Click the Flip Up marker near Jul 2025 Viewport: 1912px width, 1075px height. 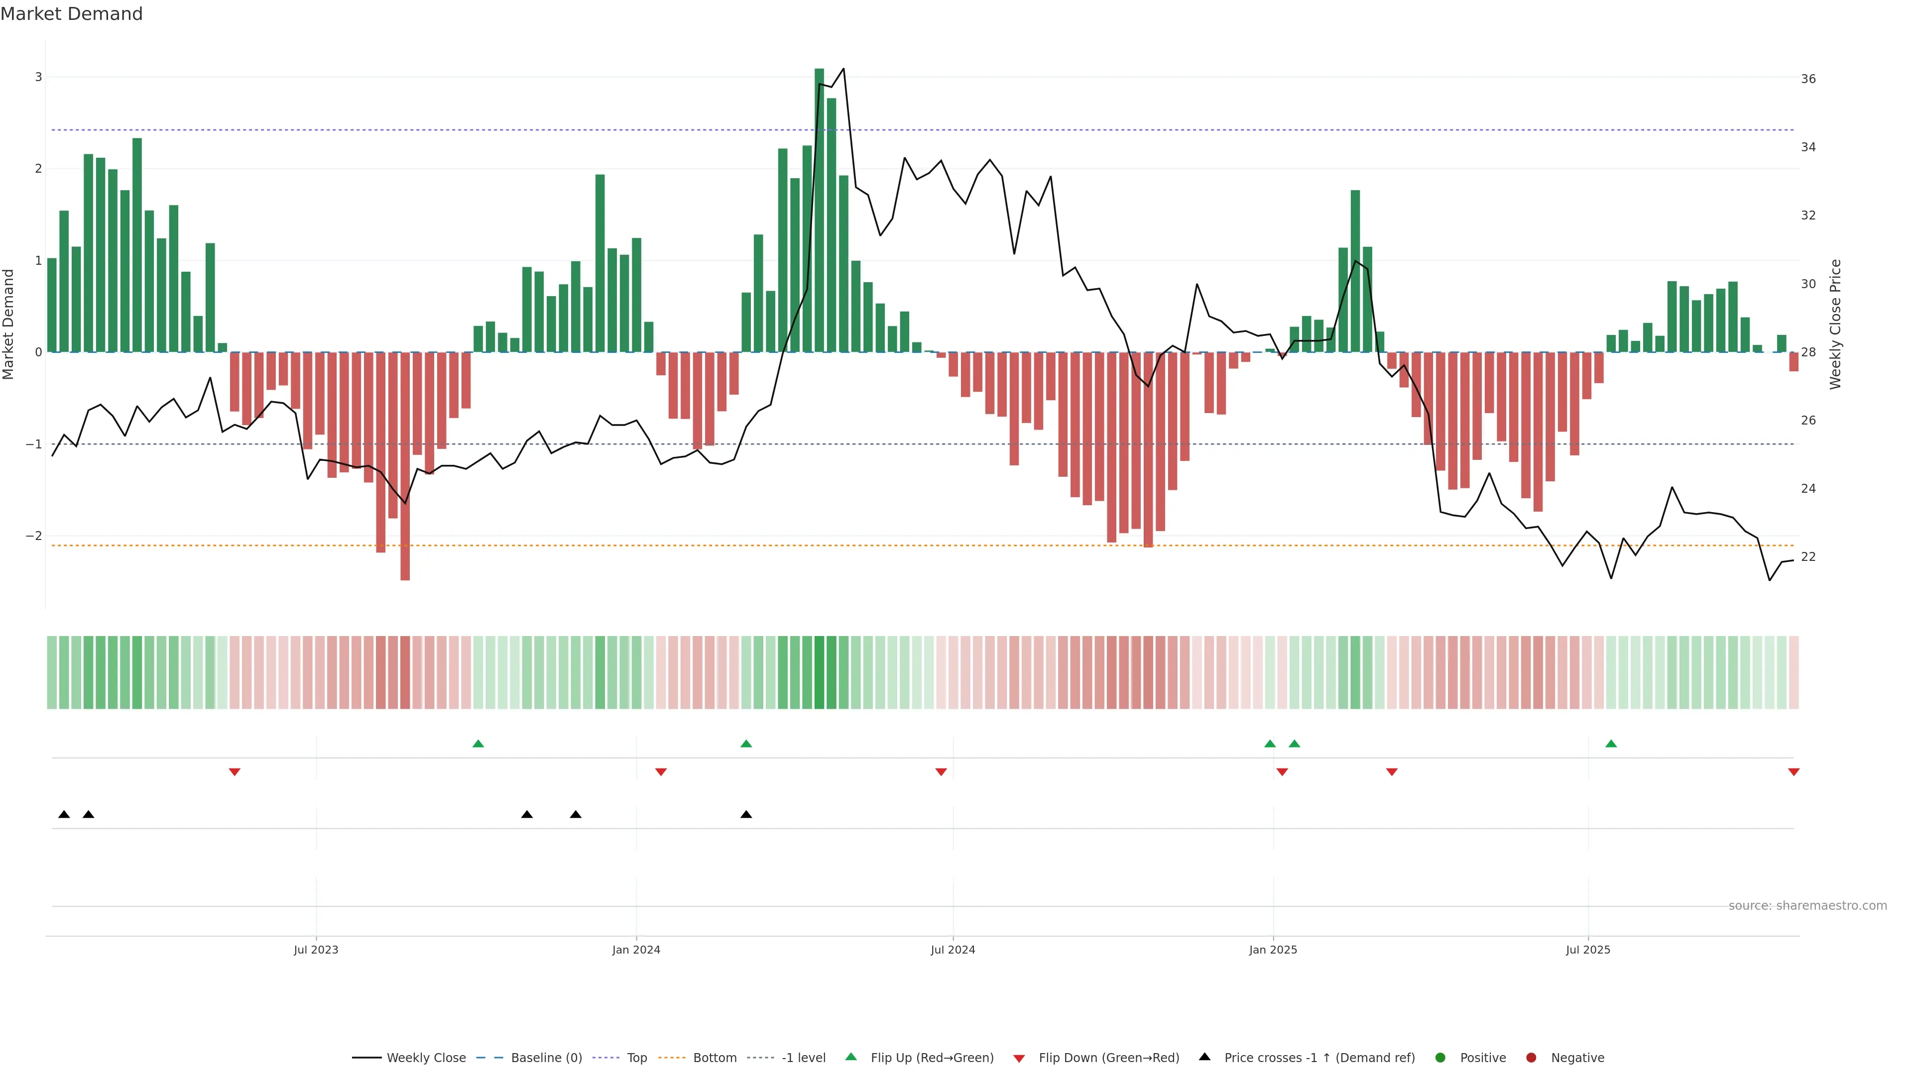(1611, 744)
